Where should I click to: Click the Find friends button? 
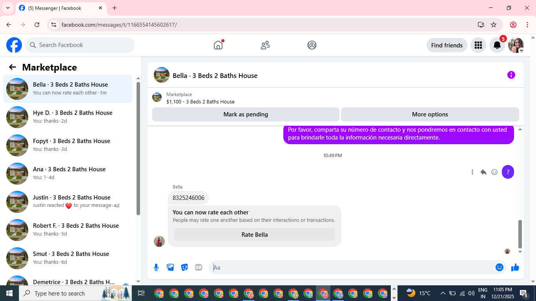tap(447, 45)
